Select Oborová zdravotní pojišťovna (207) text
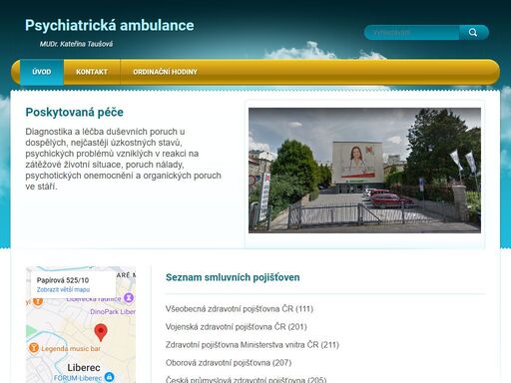This screenshot has width=511, height=383. [229, 363]
